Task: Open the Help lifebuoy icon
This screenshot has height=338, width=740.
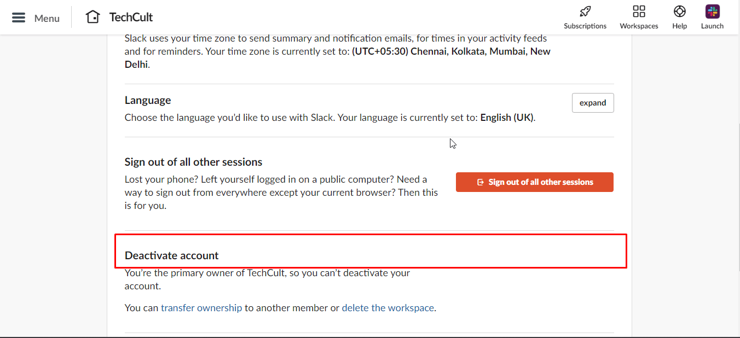Action: click(680, 11)
